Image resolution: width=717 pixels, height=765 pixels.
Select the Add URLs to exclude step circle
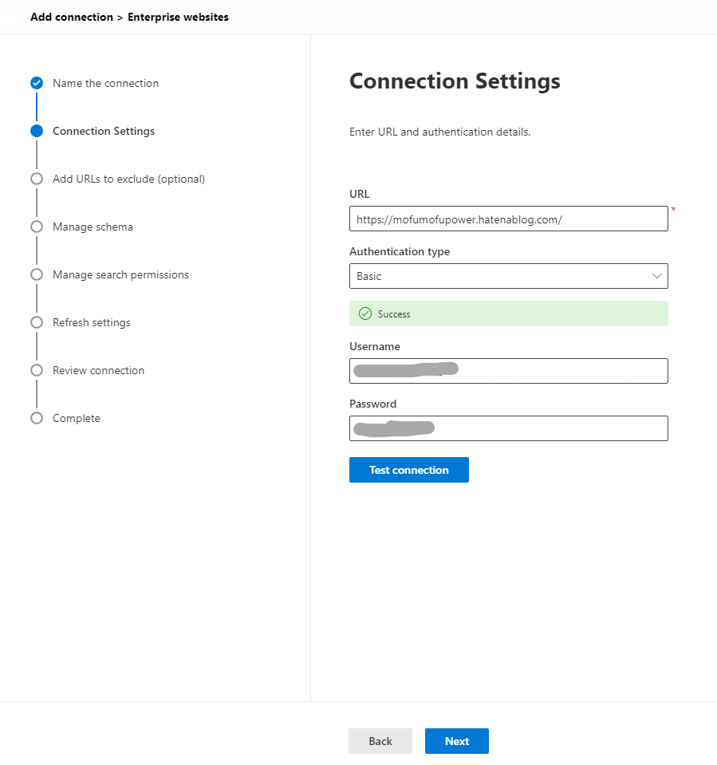coord(37,179)
